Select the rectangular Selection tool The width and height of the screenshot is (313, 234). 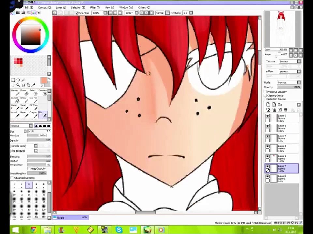(x=13, y=80)
